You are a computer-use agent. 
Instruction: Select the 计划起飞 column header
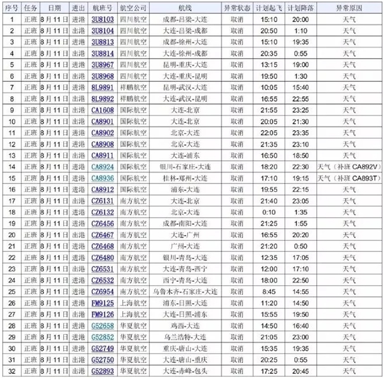269,8
